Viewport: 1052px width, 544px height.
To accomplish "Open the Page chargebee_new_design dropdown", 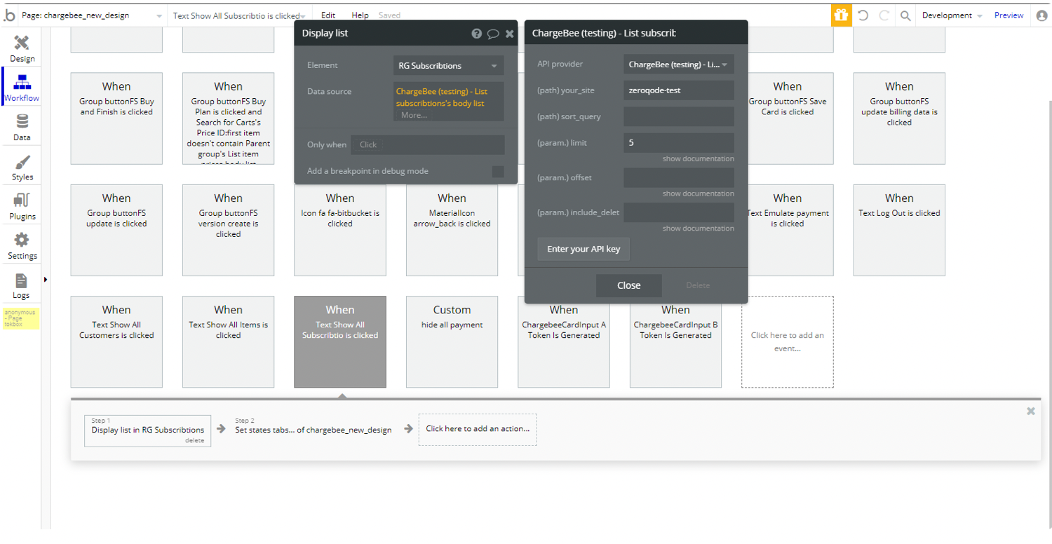I will pos(92,15).
